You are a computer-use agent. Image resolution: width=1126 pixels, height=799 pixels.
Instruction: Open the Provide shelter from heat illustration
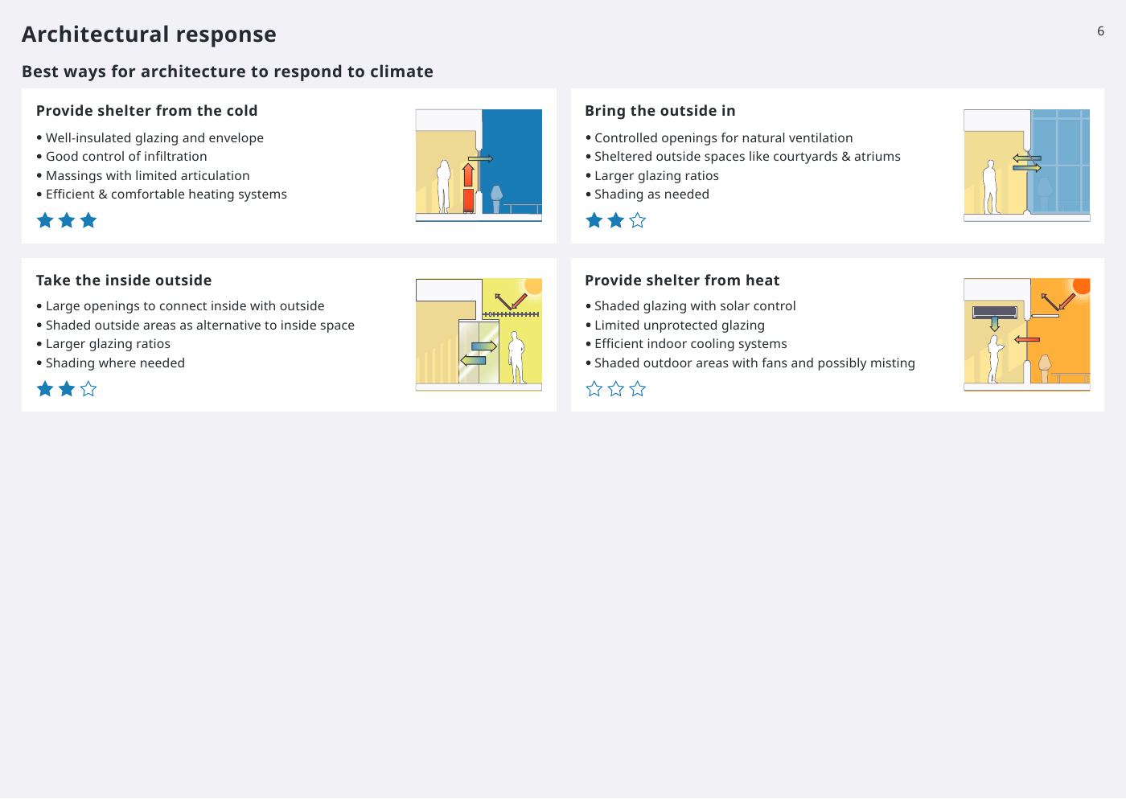1027,334
